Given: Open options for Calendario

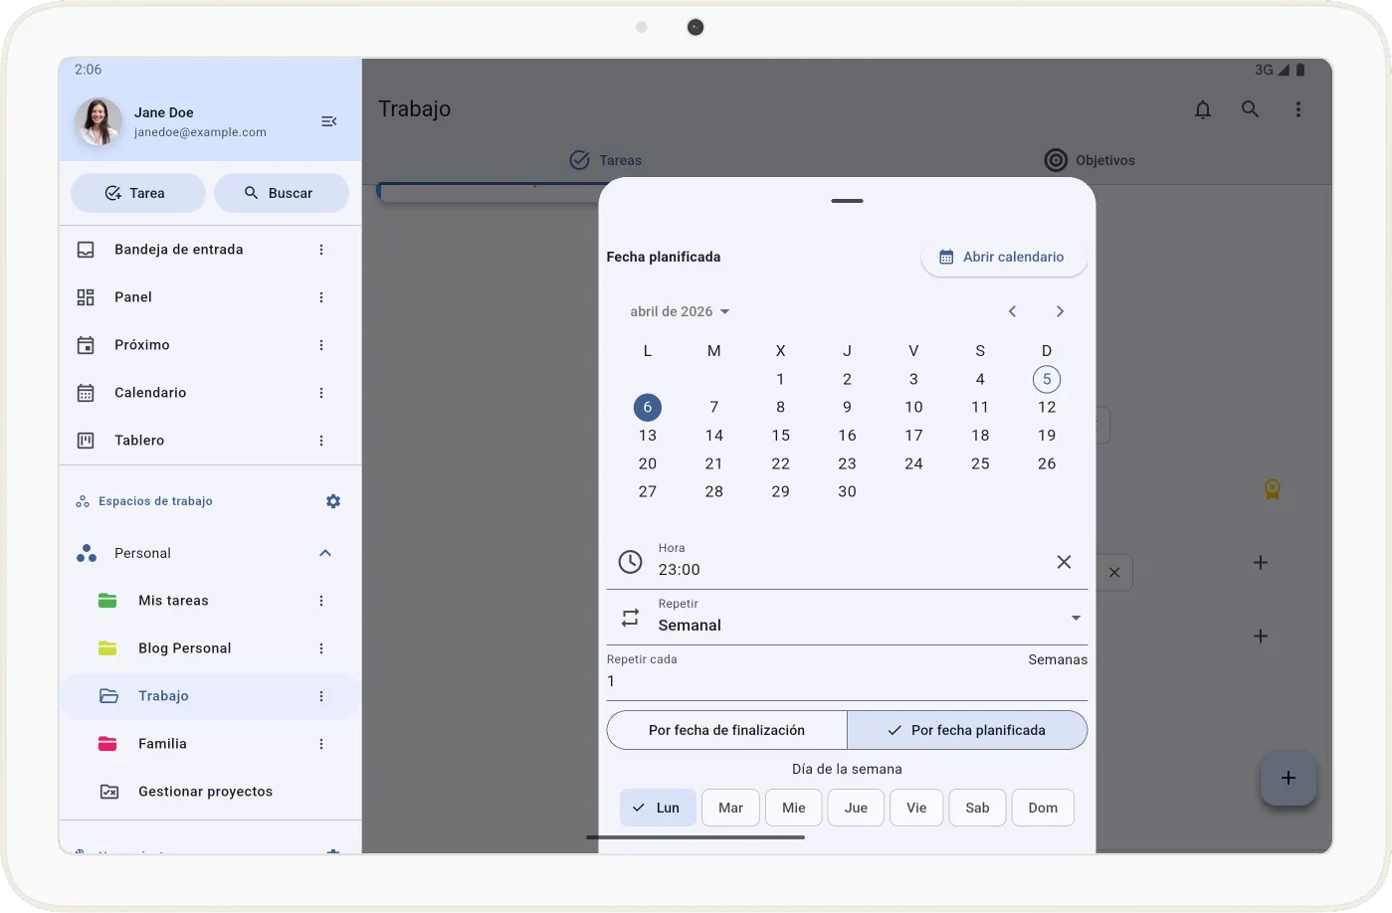Looking at the screenshot, I should (x=321, y=393).
